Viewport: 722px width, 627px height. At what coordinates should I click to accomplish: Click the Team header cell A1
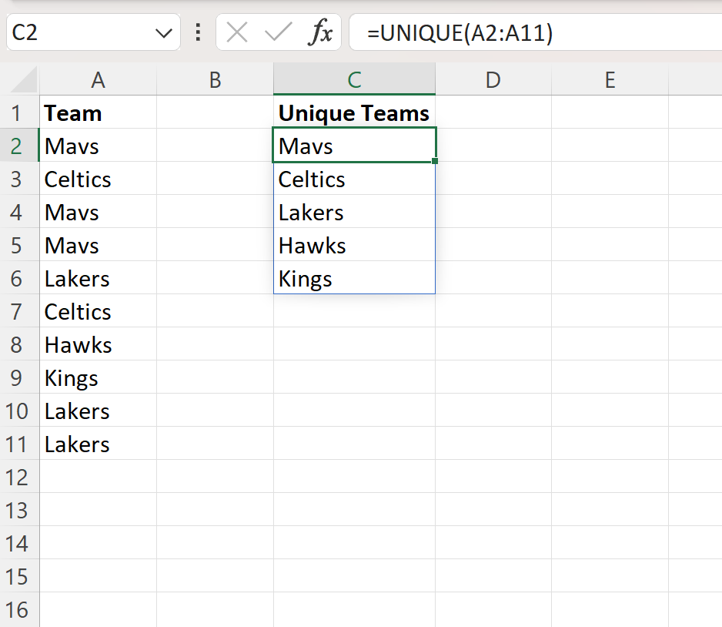click(98, 113)
